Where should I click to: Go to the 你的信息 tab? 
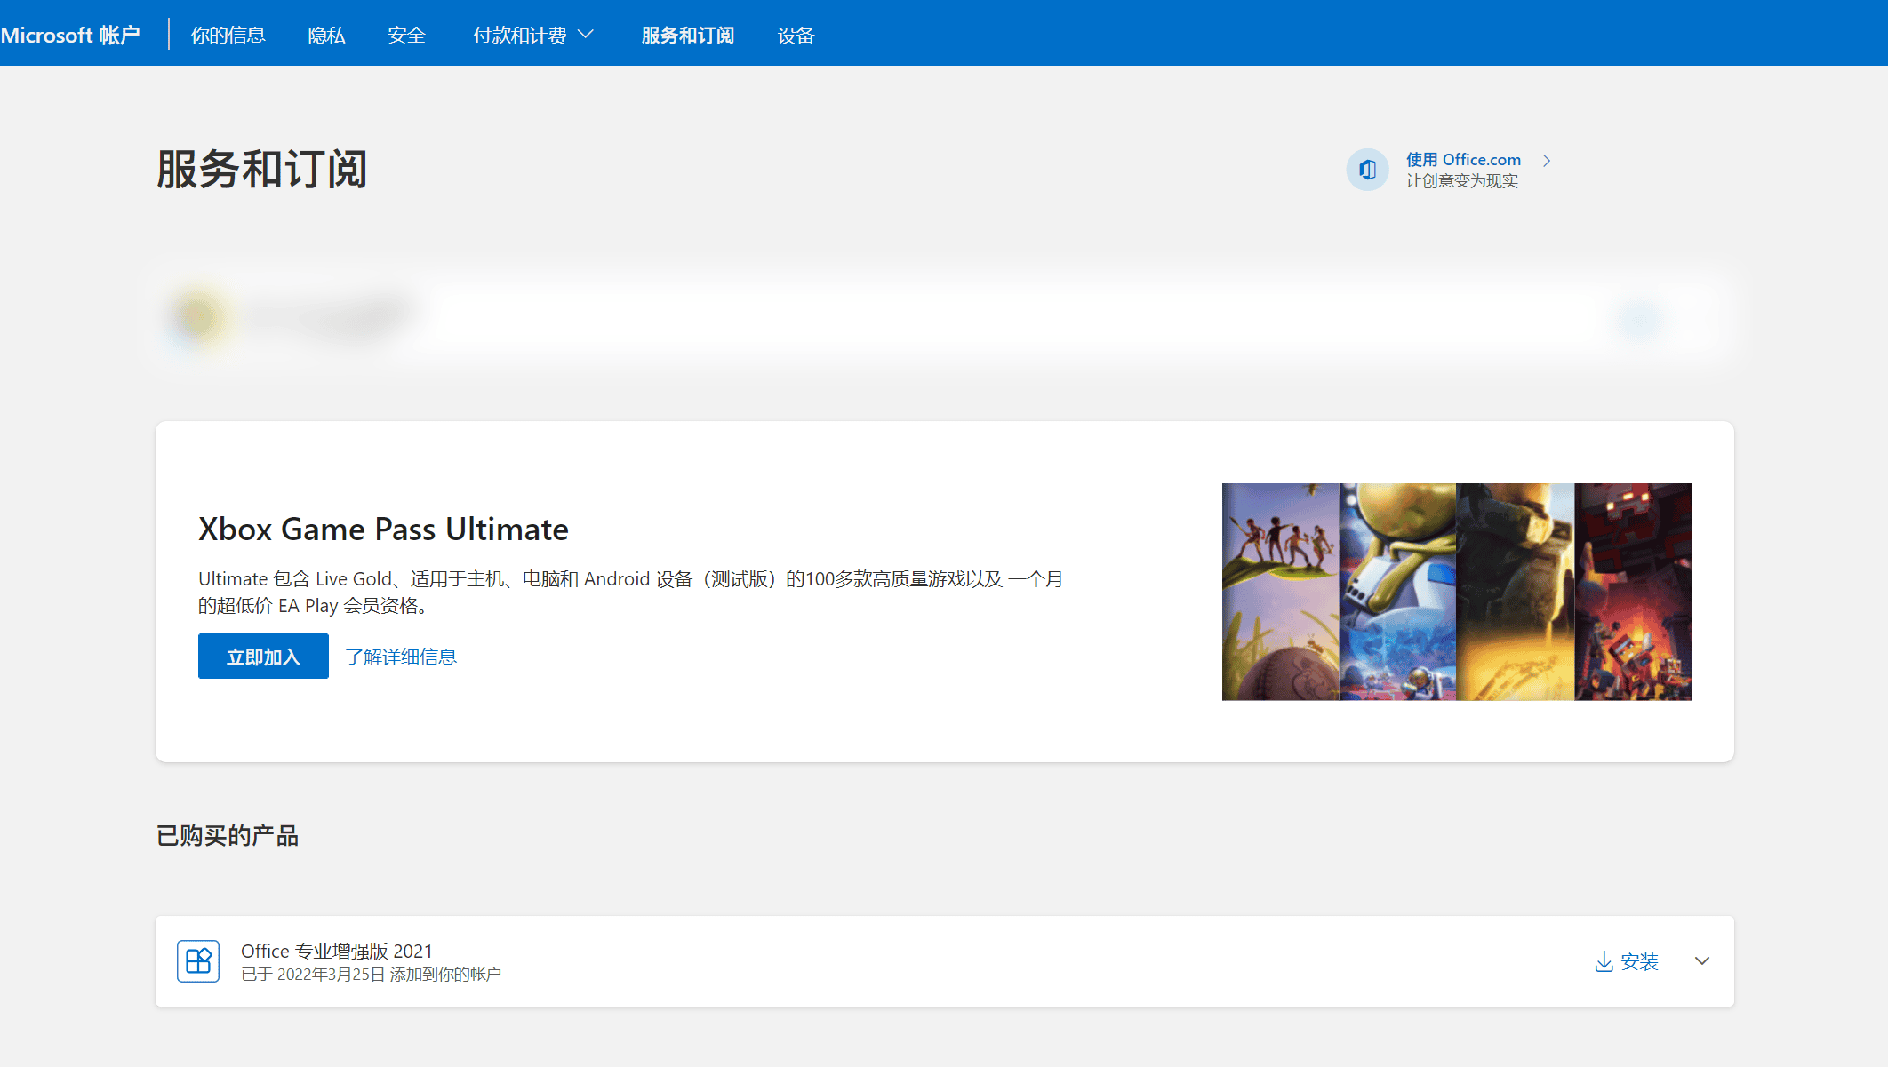pos(228,36)
